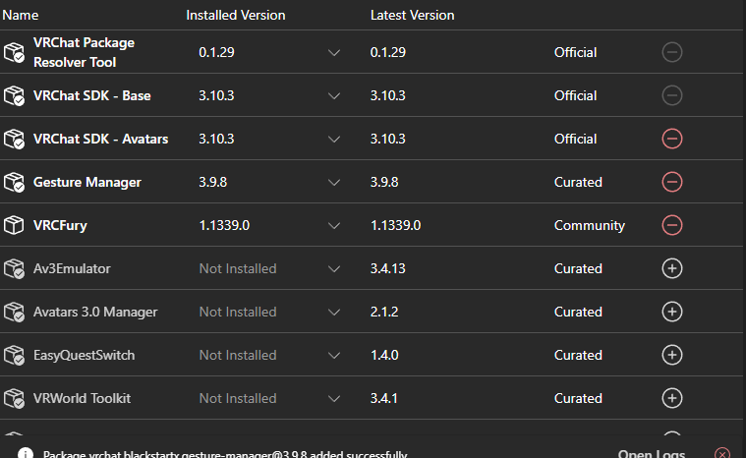Image resolution: width=746 pixels, height=458 pixels.
Task: Open version dropdown for VRWorld Toolkit
Action: [334, 399]
